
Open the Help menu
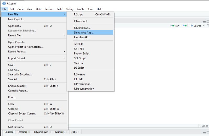click(x=99, y=9)
